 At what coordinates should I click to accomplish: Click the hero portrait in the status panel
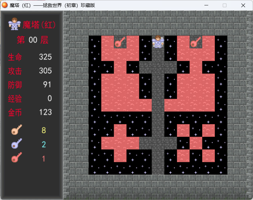click(15, 24)
